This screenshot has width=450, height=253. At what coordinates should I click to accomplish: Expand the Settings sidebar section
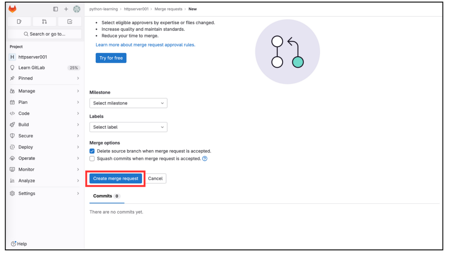44,193
